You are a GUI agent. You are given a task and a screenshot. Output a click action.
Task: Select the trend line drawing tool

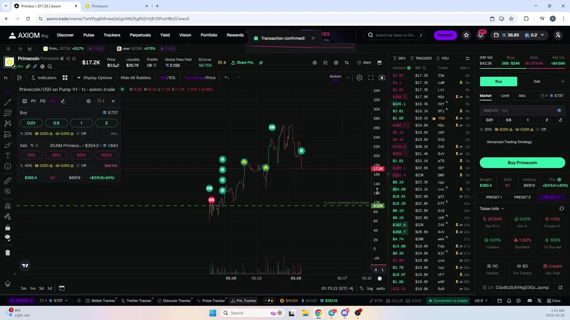click(x=8, y=102)
